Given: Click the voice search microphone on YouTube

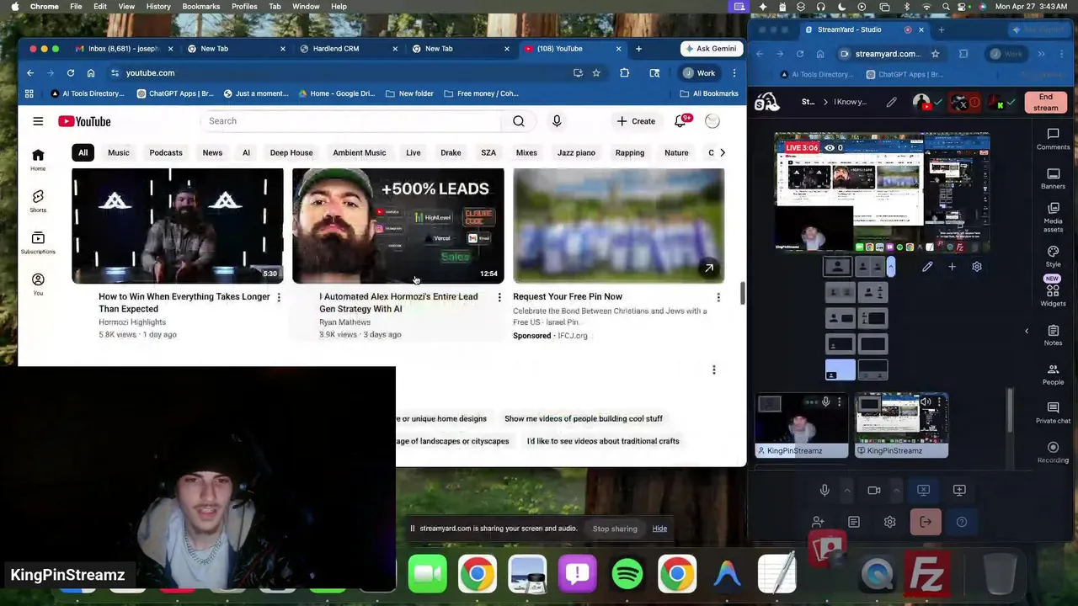Looking at the screenshot, I should [x=557, y=121].
